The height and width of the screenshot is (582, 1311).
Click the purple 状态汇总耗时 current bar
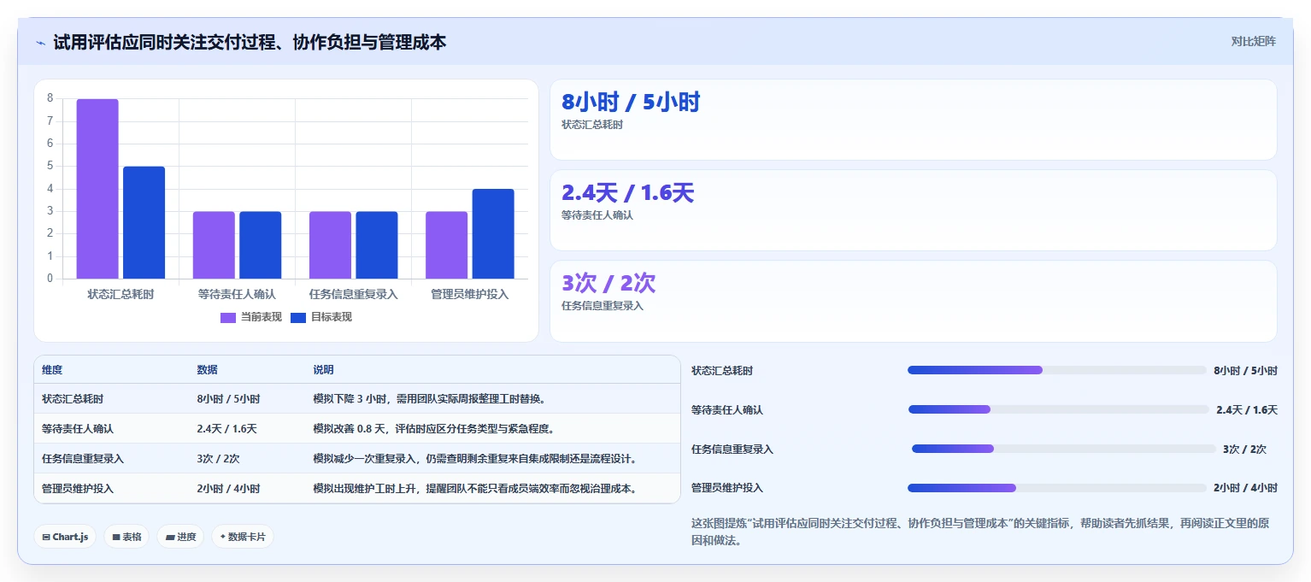(x=97, y=189)
